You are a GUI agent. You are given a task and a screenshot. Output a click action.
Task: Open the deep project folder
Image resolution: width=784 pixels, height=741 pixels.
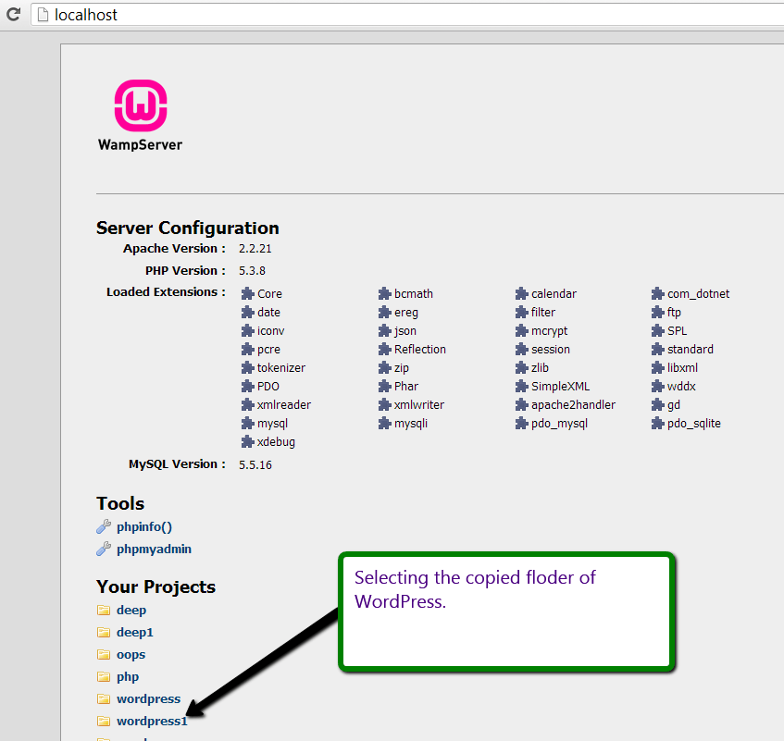pos(131,610)
